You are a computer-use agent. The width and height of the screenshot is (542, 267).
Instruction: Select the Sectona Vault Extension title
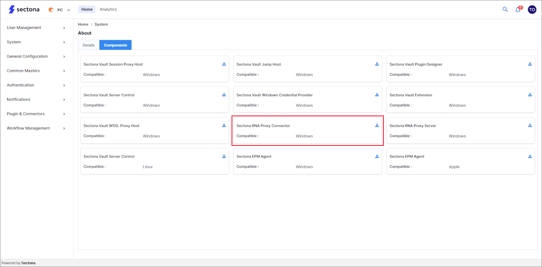click(411, 95)
